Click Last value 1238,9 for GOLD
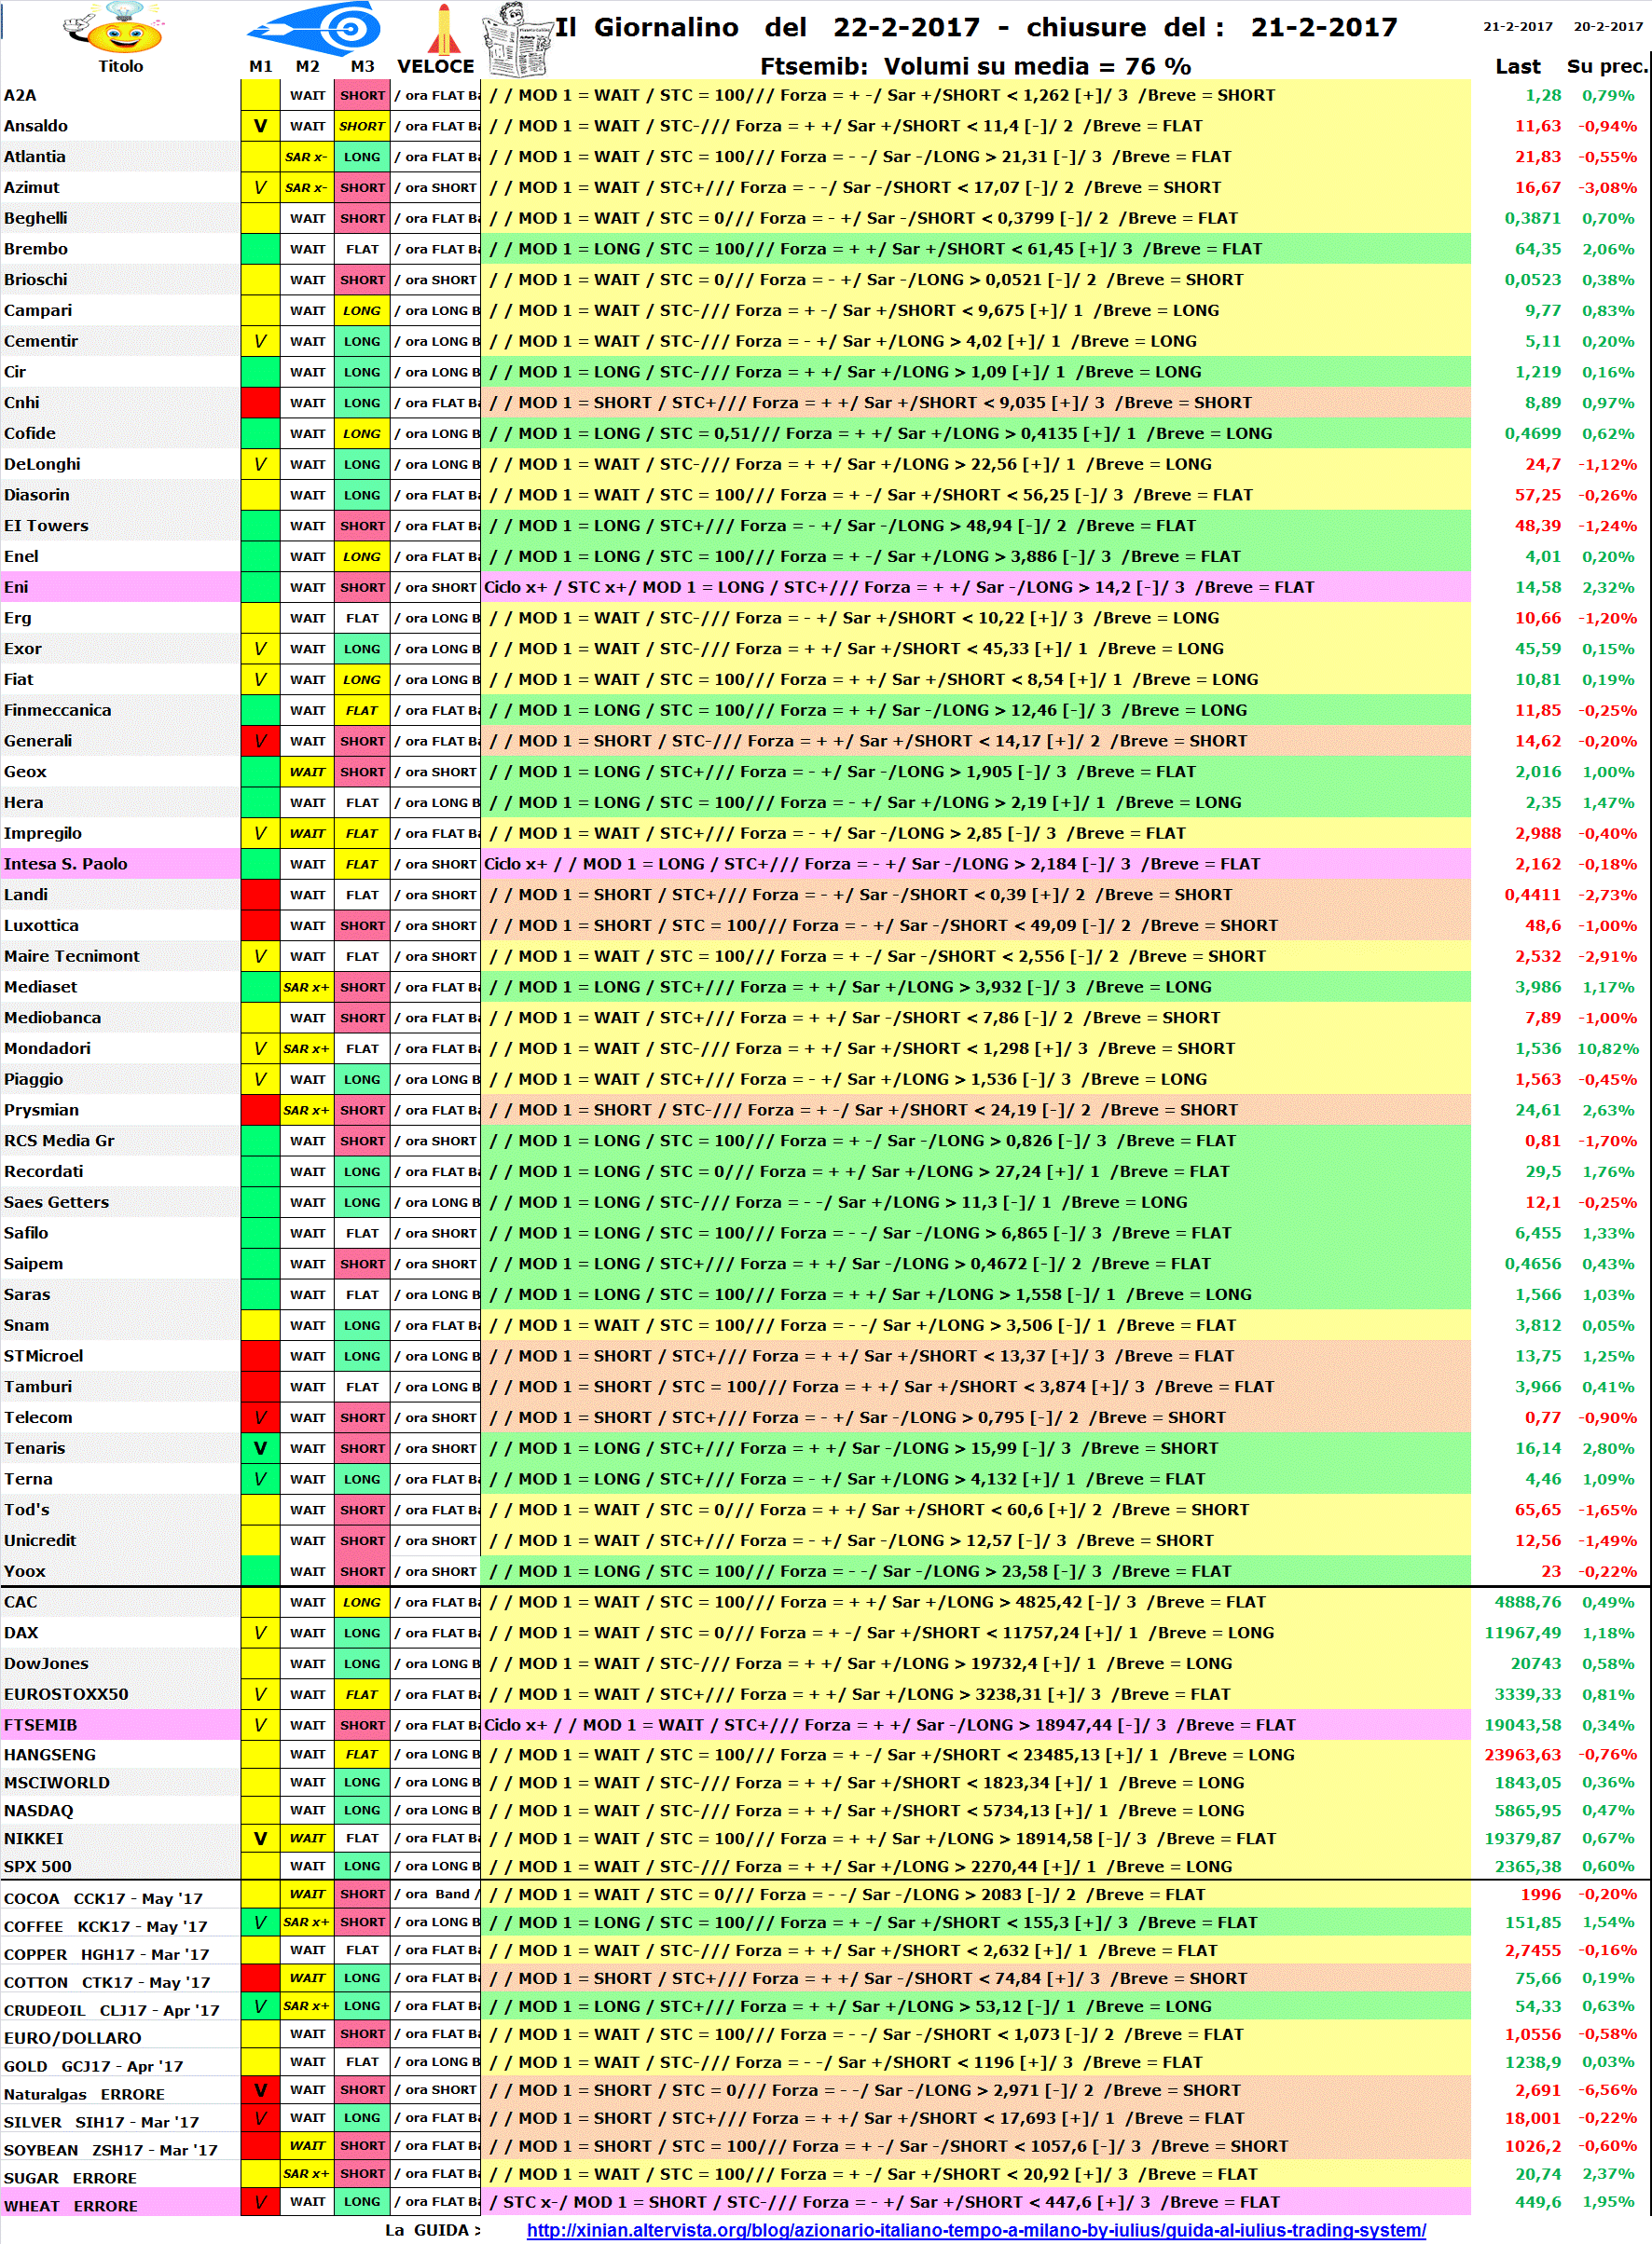1652x2244 pixels. [x=1533, y=2062]
